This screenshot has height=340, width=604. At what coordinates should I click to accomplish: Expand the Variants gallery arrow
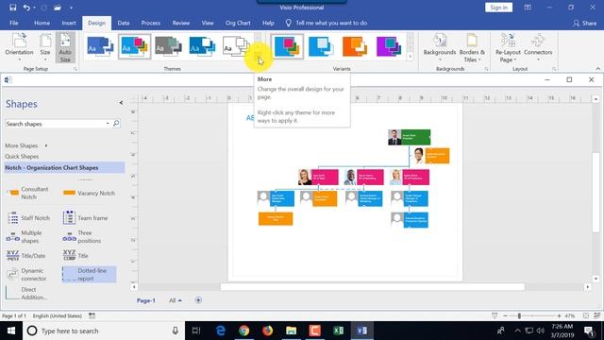(x=410, y=57)
